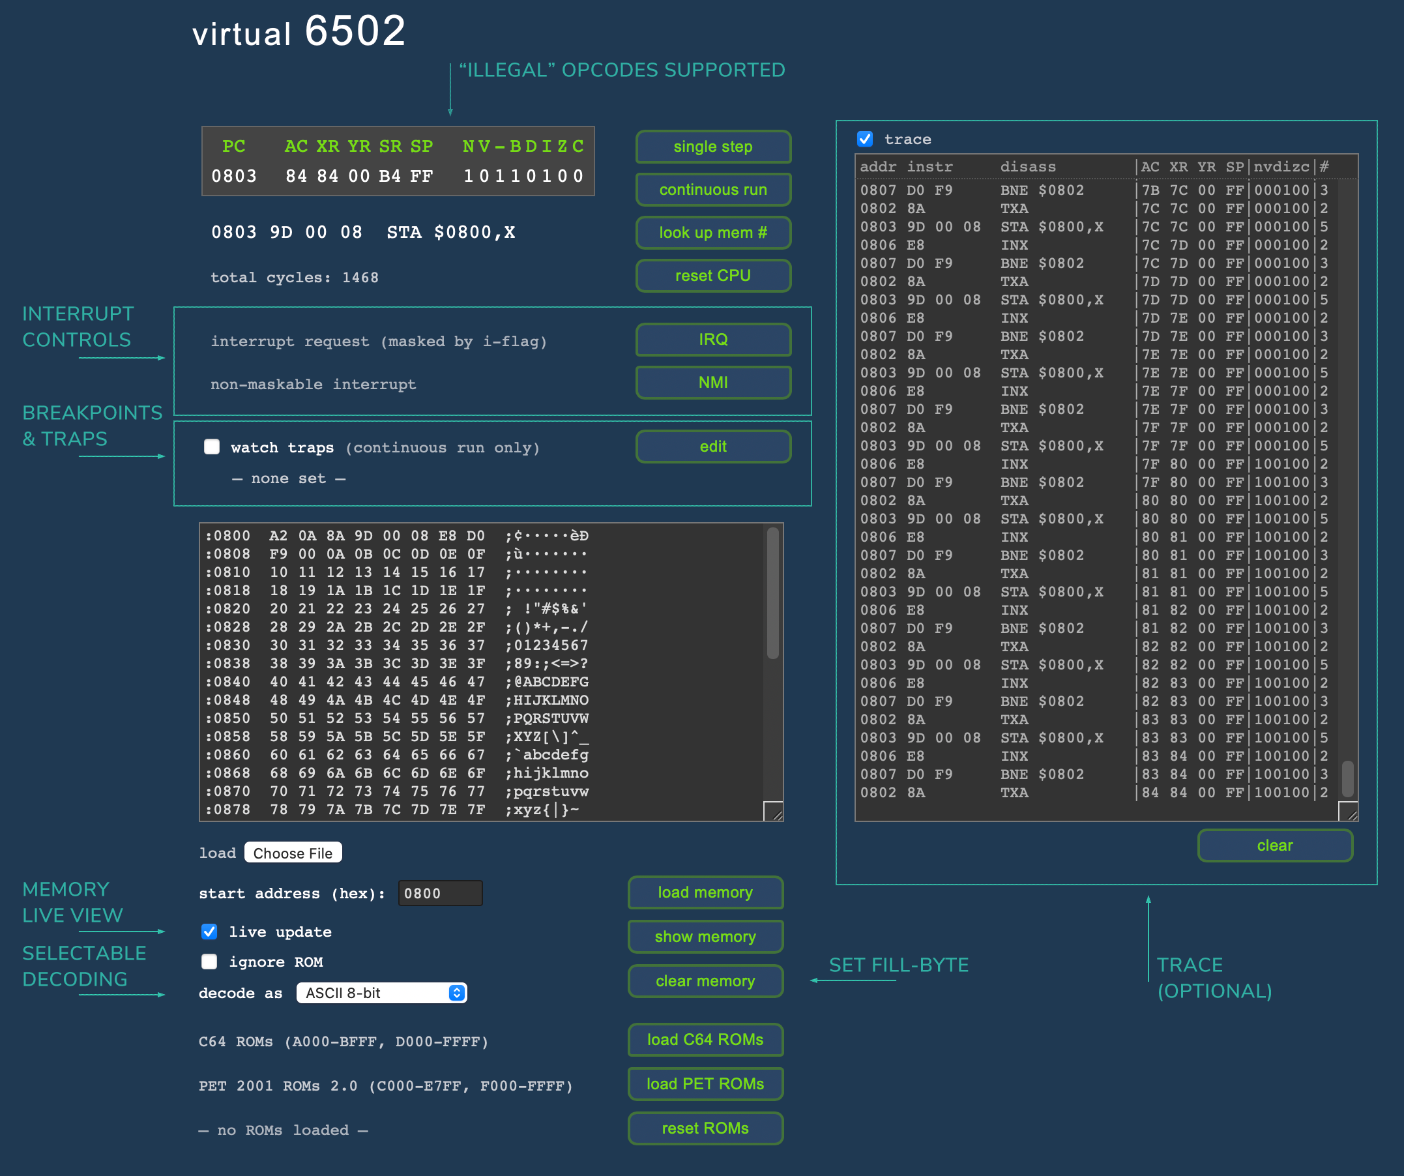This screenshot has width=1404, height=1176.
Task: Uncheck the trace checkbox
Action: coord(864,139)
